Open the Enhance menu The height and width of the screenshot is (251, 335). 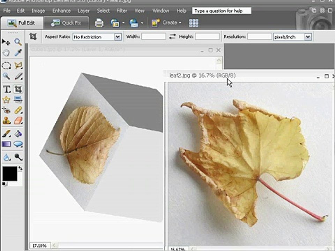[61, 11]
